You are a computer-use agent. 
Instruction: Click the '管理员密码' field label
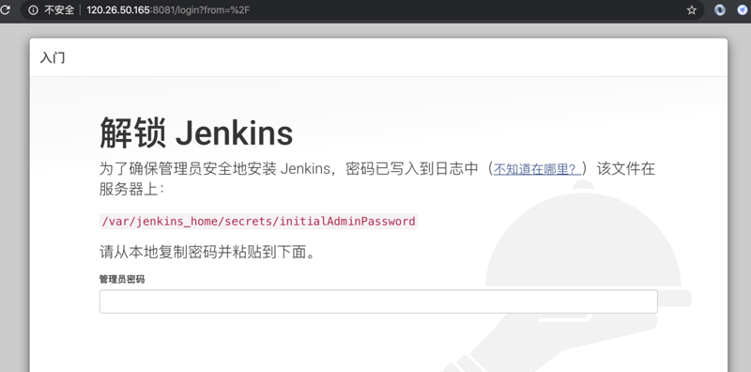[122, 280]
